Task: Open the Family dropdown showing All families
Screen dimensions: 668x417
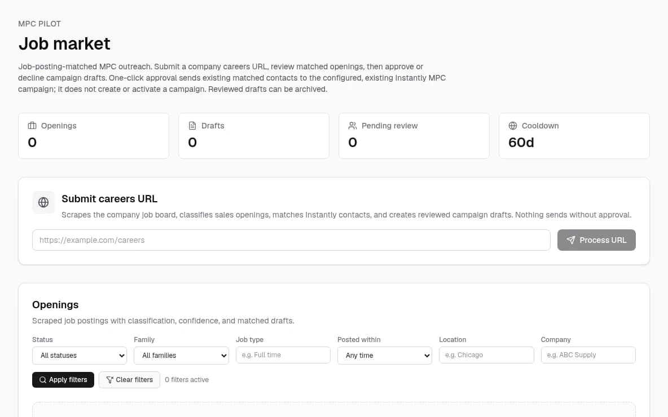Action: pos(181,356)
